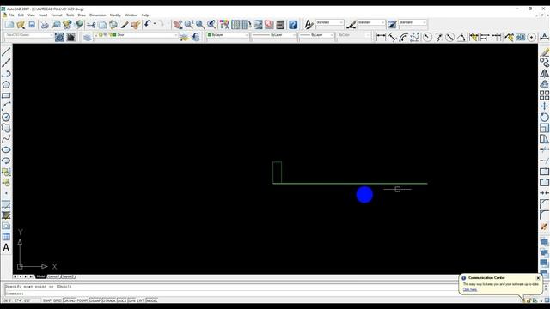Open the ByLayer linetype dropdown

tap(274, 35)
